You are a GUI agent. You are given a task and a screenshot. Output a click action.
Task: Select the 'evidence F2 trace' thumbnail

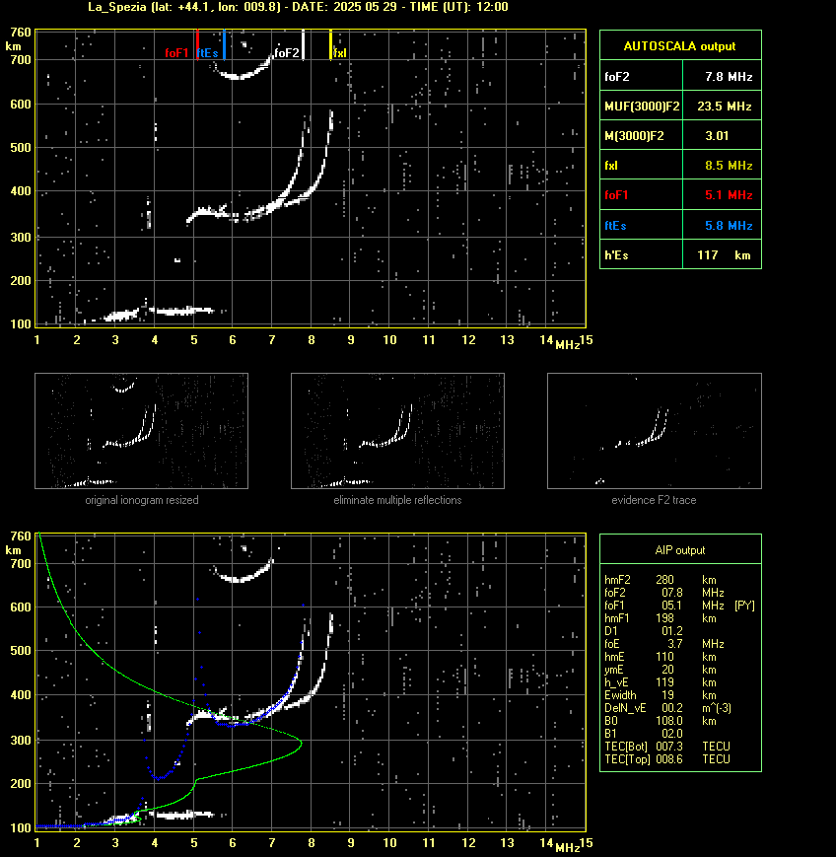point(655,431)
